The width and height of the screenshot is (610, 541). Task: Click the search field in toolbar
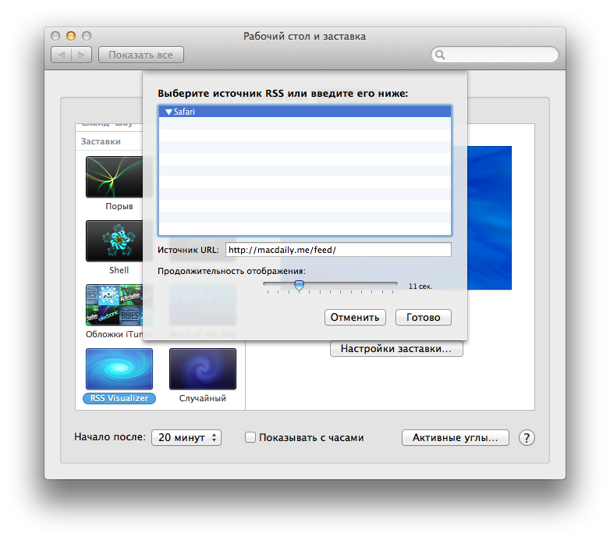click(495, 55)
